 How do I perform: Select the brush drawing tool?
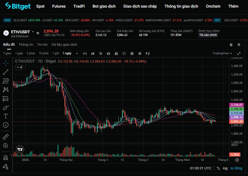click(x=6, y=108)
